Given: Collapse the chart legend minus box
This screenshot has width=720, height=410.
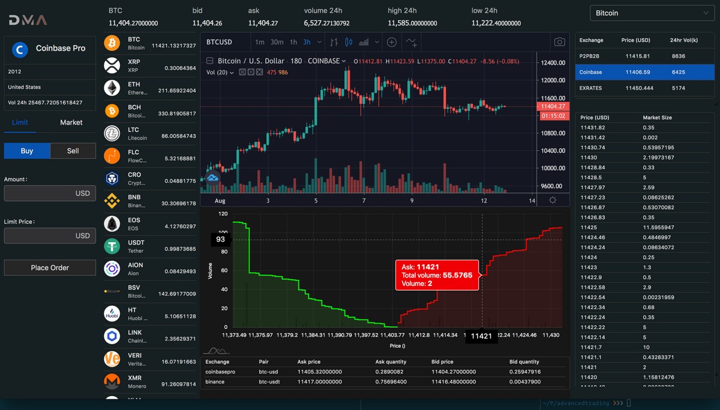Looking at the screenshot, I should 209,61.
